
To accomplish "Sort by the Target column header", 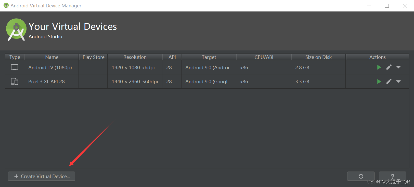I will (209, 57).
